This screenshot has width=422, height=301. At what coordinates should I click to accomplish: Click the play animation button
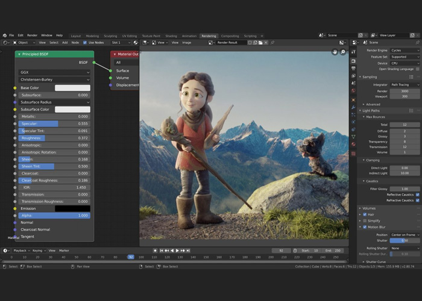pos(177,250)
